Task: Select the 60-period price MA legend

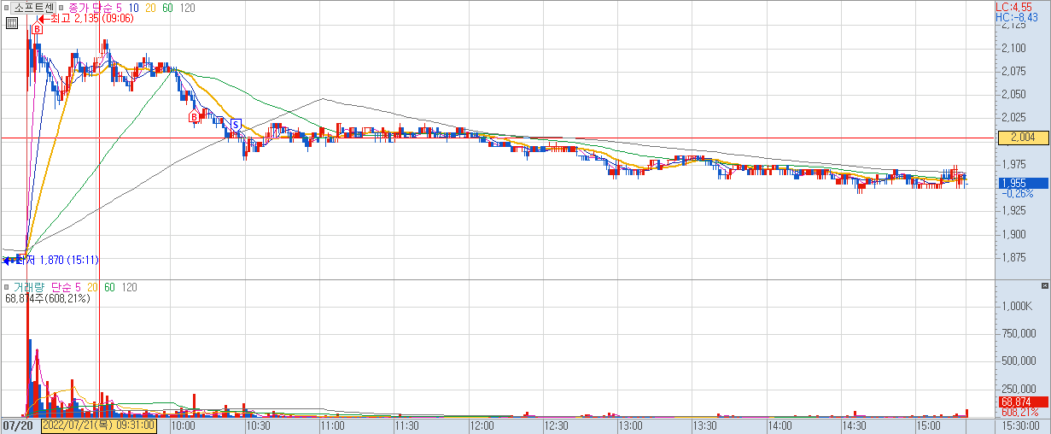Action: [167, 7]
